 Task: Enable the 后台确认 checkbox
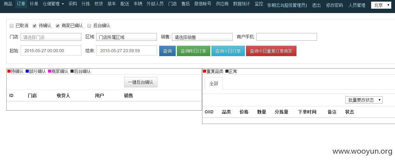(x=89, y=26)
